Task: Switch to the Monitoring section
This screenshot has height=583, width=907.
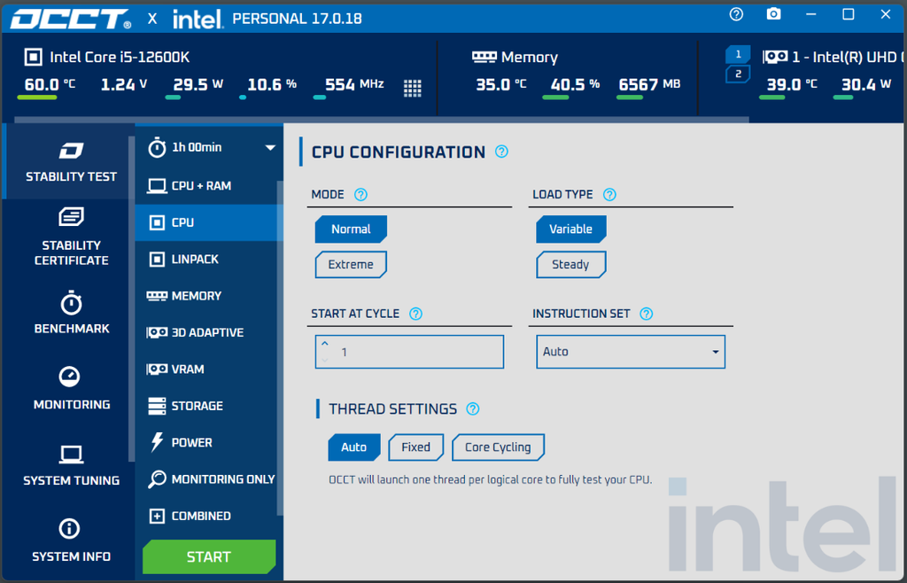Action: pyautogui.click(x=71, y=389)
